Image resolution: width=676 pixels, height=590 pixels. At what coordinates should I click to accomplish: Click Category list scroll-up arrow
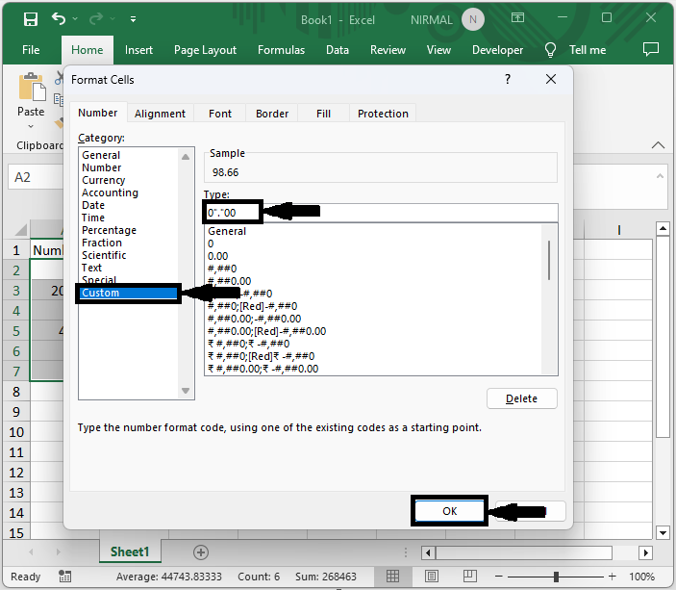(186, 157)
